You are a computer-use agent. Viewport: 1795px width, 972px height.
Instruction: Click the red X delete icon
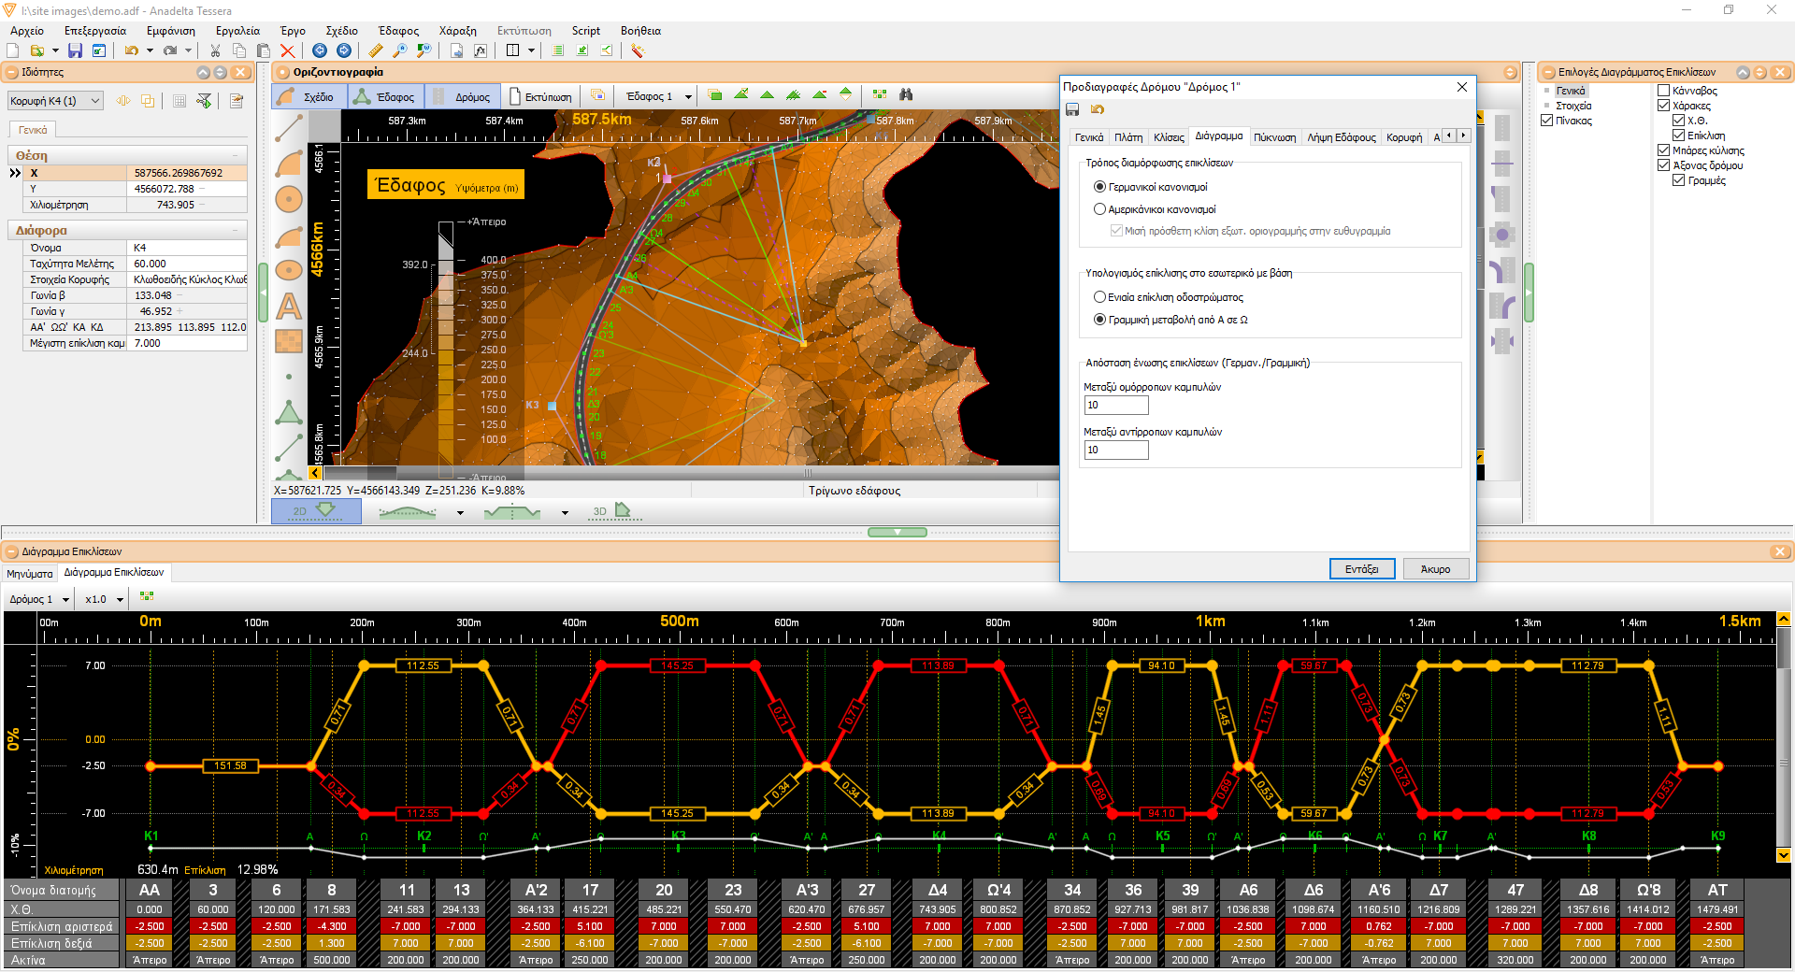(288, 50)
